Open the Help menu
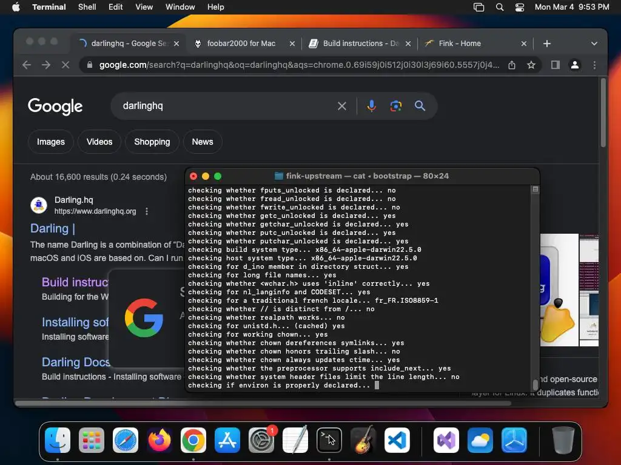Screen dimensions: 621x465 tap(216, 7)
